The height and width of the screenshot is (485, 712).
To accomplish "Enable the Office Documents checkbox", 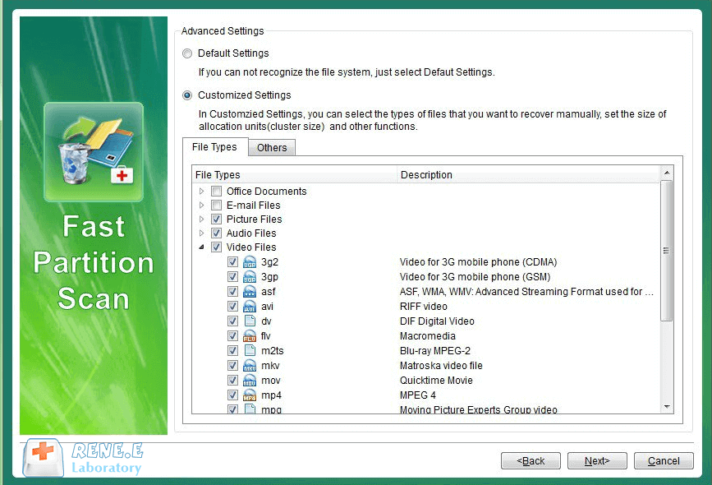I will point(216,192).
